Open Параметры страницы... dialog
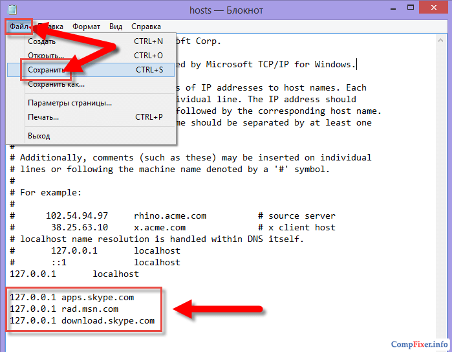Screen dimensions: 452x352 tap(91, 103)
